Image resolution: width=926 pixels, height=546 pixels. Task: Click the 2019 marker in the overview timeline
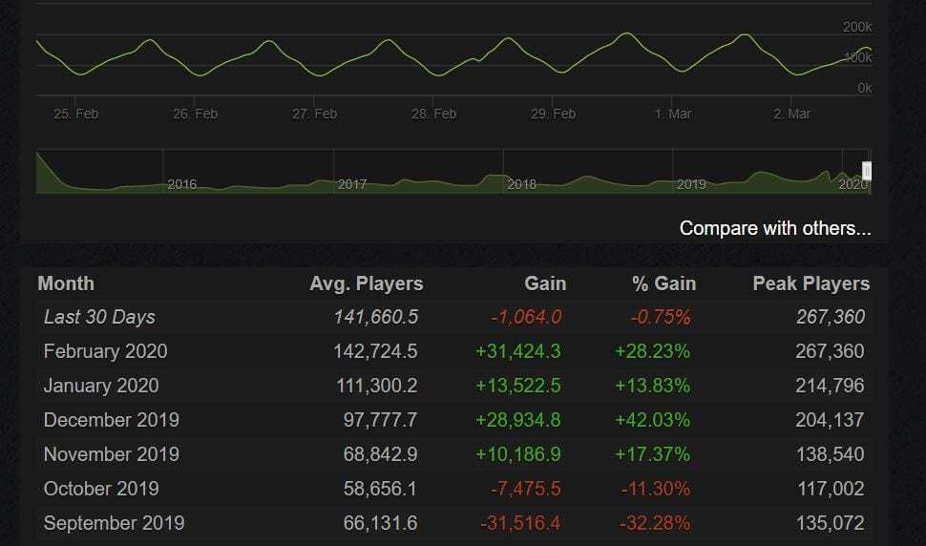tap(690, 184)
